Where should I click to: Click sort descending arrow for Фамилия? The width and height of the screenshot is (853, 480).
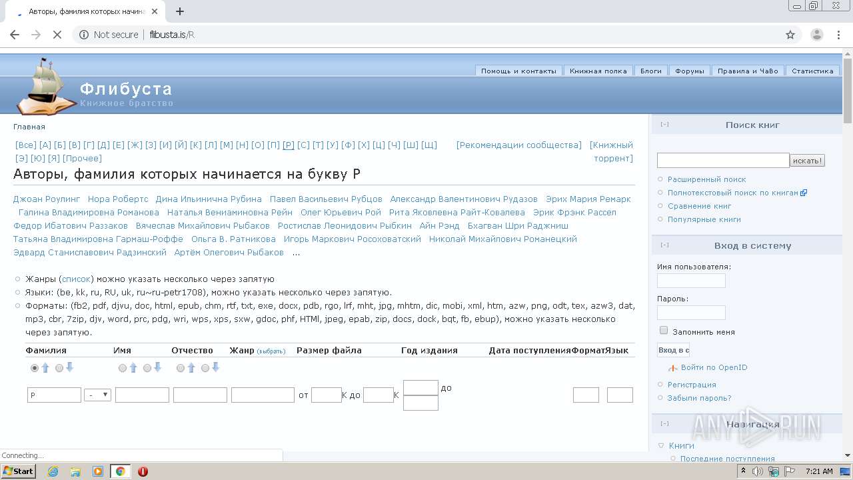(x=69, y=367)
